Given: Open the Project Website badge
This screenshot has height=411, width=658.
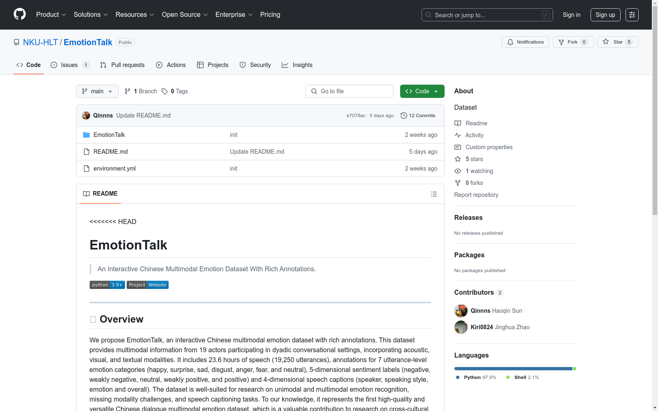Looking at the screenshot, I should tap(148, 285).
